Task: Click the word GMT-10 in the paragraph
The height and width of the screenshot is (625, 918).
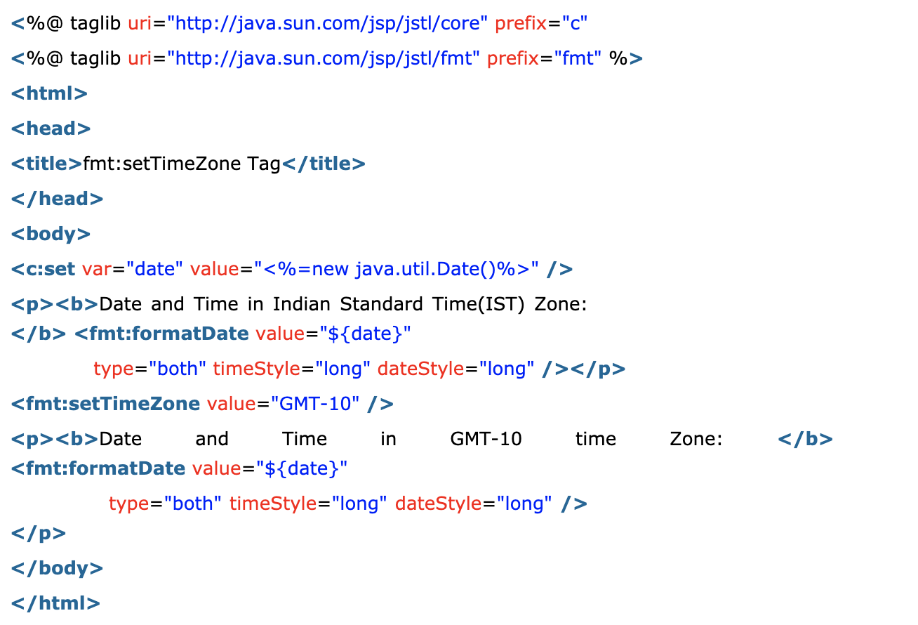Action: pyautogui.click(x=486, y=439)
